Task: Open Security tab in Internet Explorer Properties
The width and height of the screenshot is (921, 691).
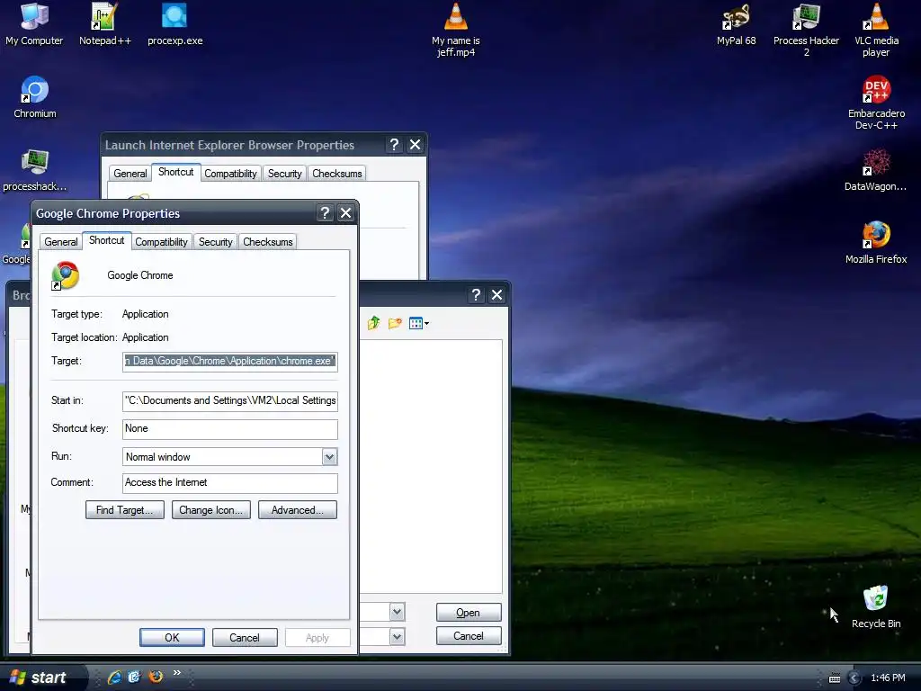Action: (284, 174)
